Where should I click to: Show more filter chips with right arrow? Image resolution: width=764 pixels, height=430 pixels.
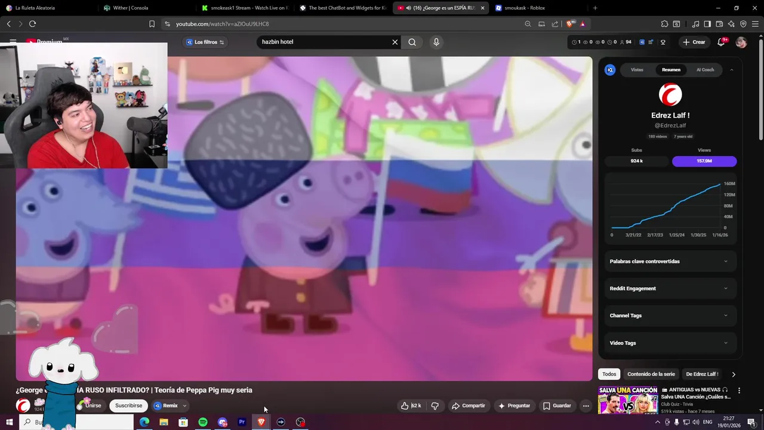[734, 374]
